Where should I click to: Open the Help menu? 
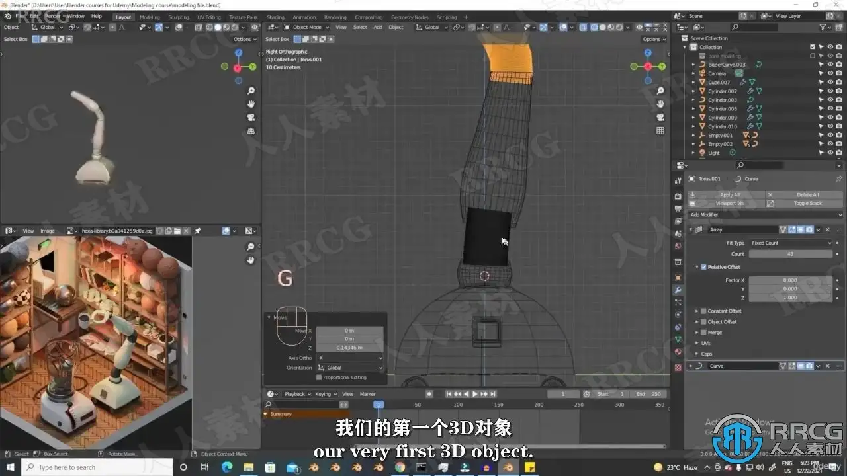click(97, 16)
